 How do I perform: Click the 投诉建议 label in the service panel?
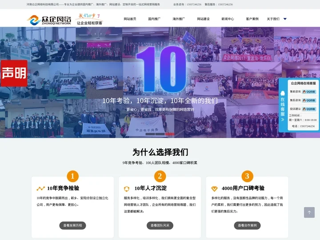295,109
